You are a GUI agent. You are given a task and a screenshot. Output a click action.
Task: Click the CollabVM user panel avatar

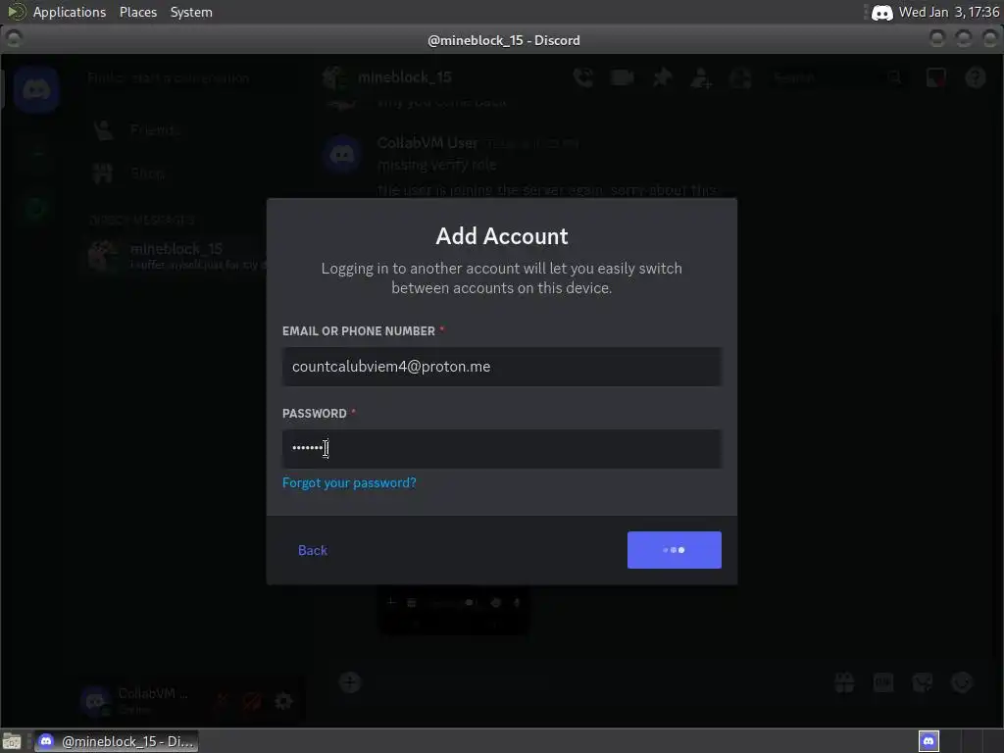coord(96,701)
